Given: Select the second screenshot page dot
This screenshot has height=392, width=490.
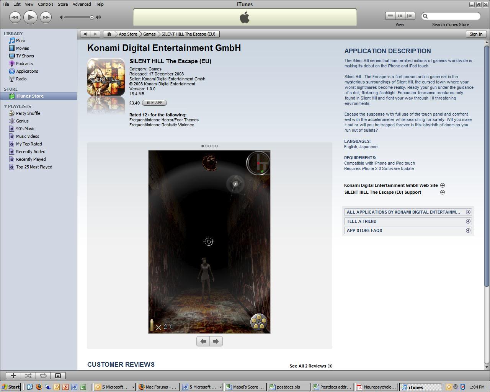Looking at the screenshot, I should click(x=206, y=146).
